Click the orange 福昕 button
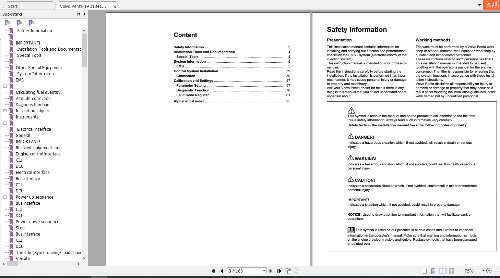This screenshot has width=500, height=278. (492, 5)
